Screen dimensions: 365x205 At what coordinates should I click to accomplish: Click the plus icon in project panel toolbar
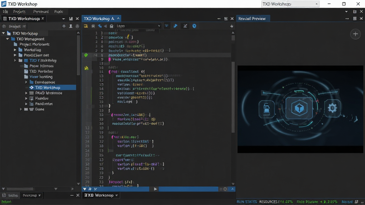coord(64,26)
